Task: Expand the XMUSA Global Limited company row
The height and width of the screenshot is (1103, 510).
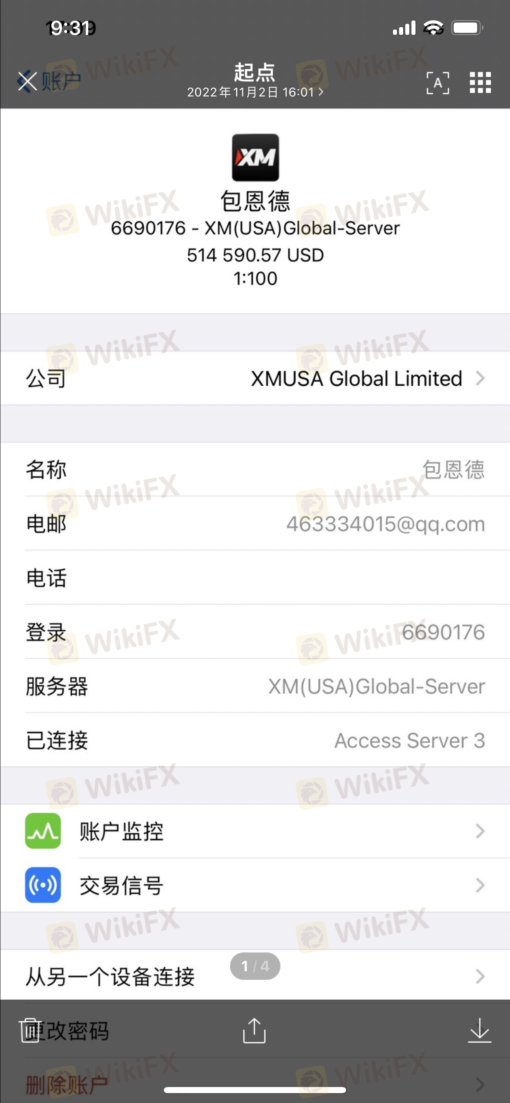Action: point(255,378)
